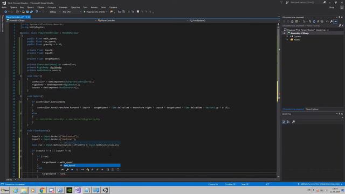Open the Assembly-CSharp project navigation dropdown
The height and width of the screenshot is (194, 345).
click(x=51, y=20)
